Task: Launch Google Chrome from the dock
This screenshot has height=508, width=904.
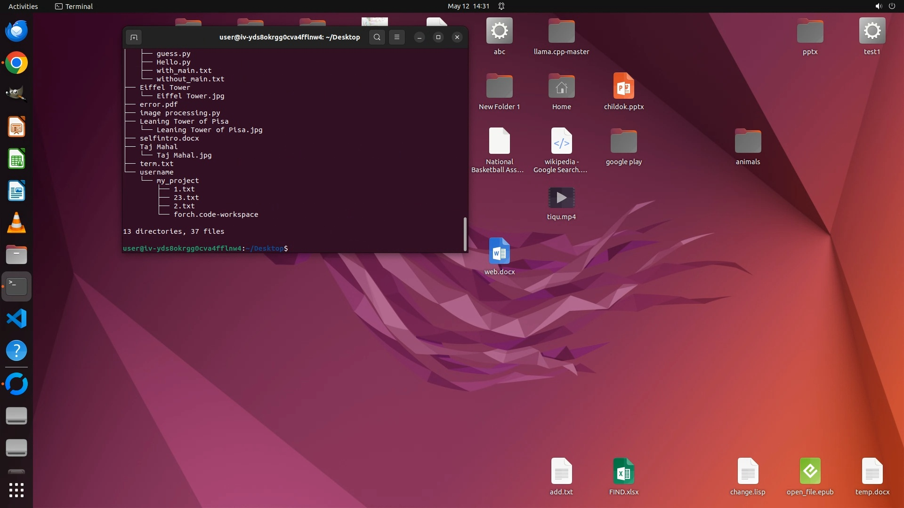Action: 16,63
